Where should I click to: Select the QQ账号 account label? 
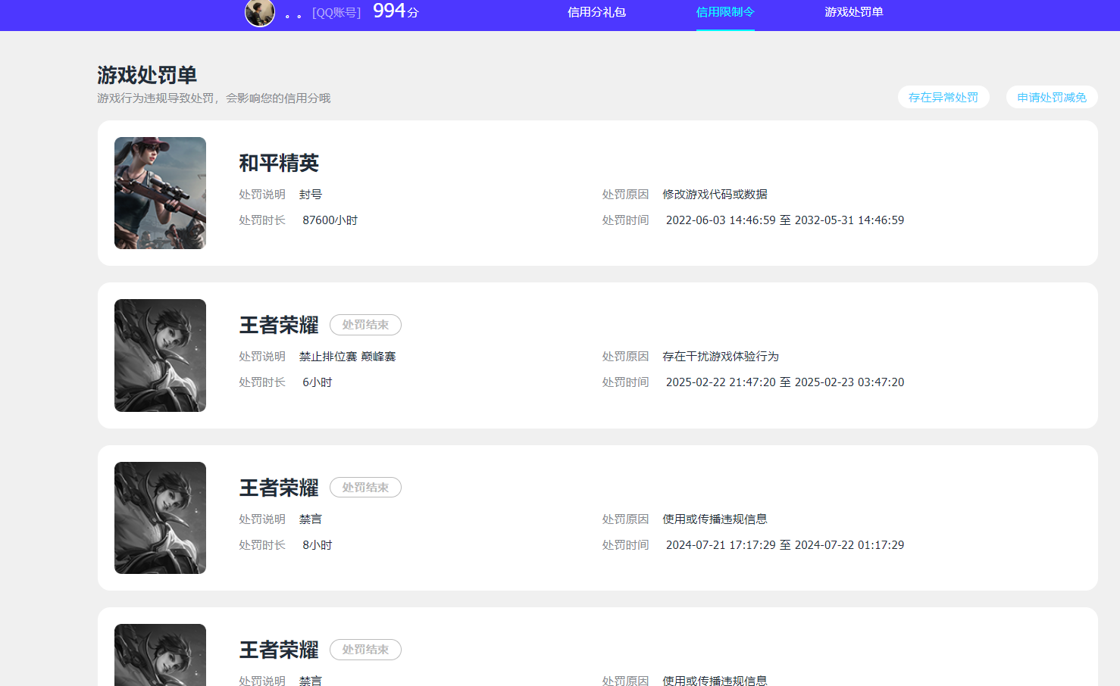click(336, 12)
